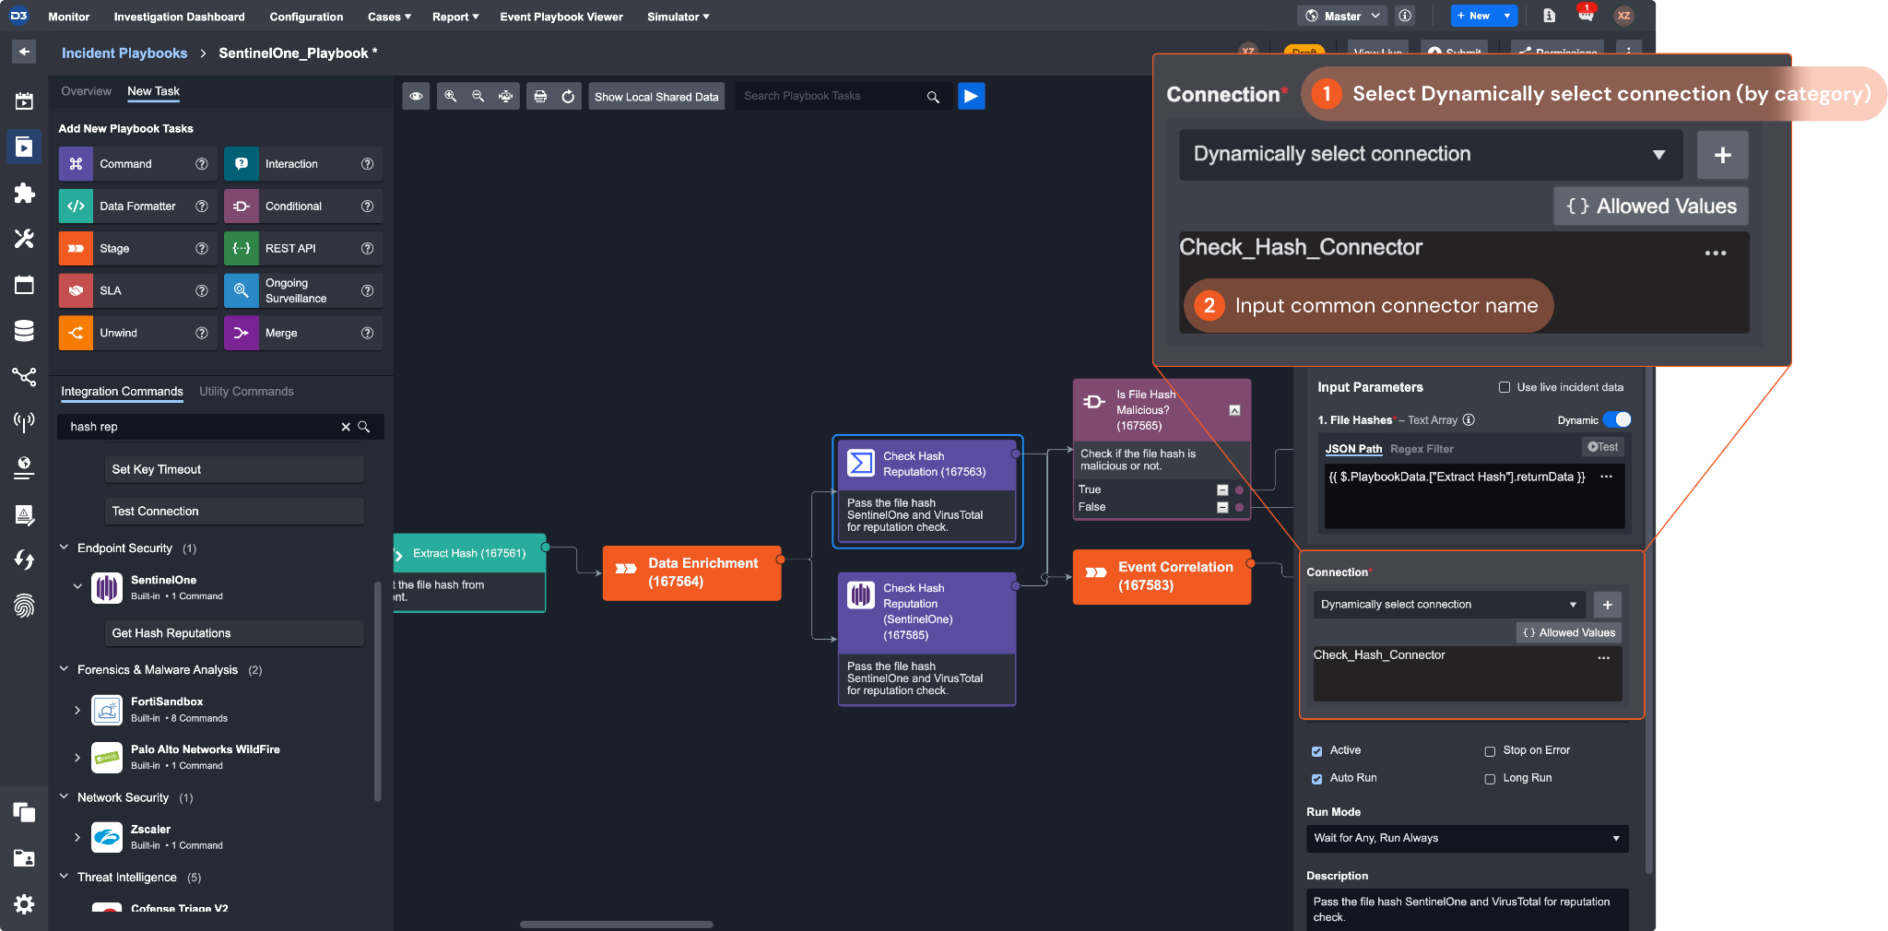Add an Ongoing Surveillance task tile
The width and height of the screenshot is (1888, 931).
click(x=302, y=291)
